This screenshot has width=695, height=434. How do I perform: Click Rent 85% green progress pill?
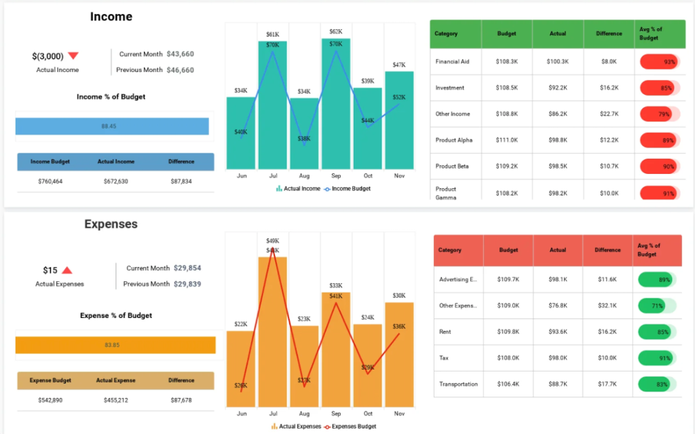[x=657, y=332]
